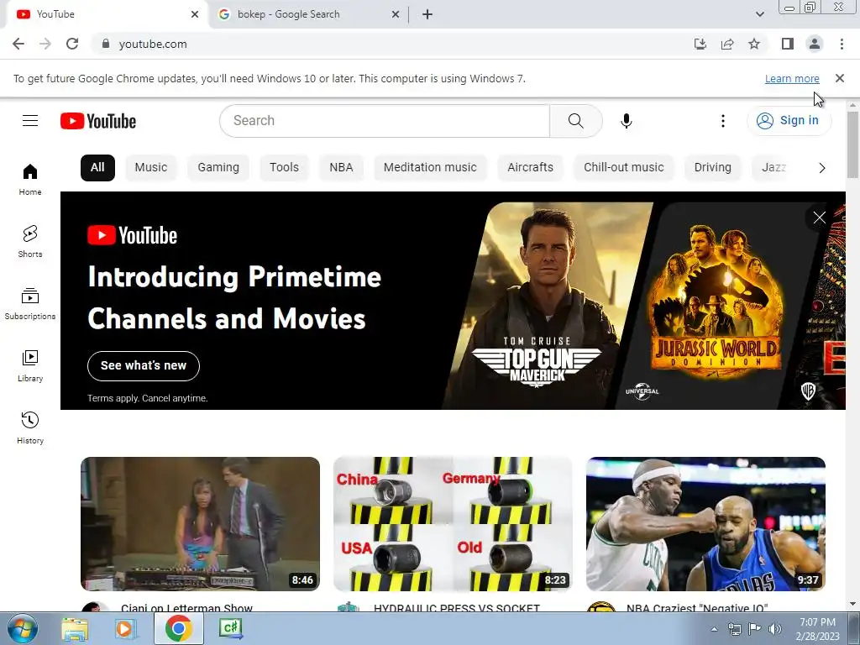Click the volume speaker tray icon
The image size is (860, 645).
click(775, 629)
